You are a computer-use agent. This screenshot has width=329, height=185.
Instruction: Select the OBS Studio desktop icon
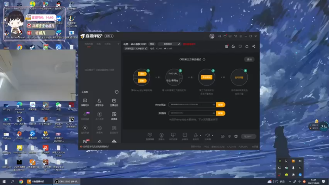click(19, 121)
